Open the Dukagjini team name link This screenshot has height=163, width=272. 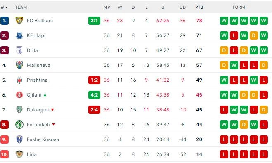click(x=38, y=110)
